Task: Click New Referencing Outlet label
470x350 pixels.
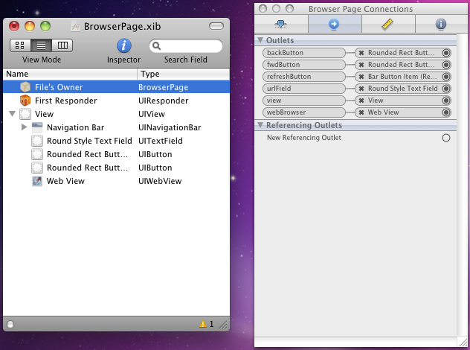Action: [x=304, y=138]
